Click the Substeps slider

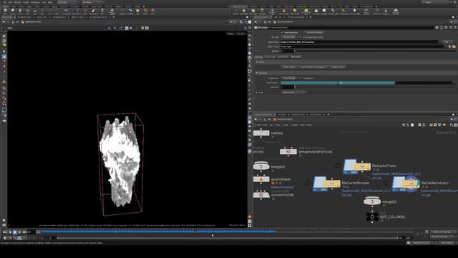tap(374, 87)
